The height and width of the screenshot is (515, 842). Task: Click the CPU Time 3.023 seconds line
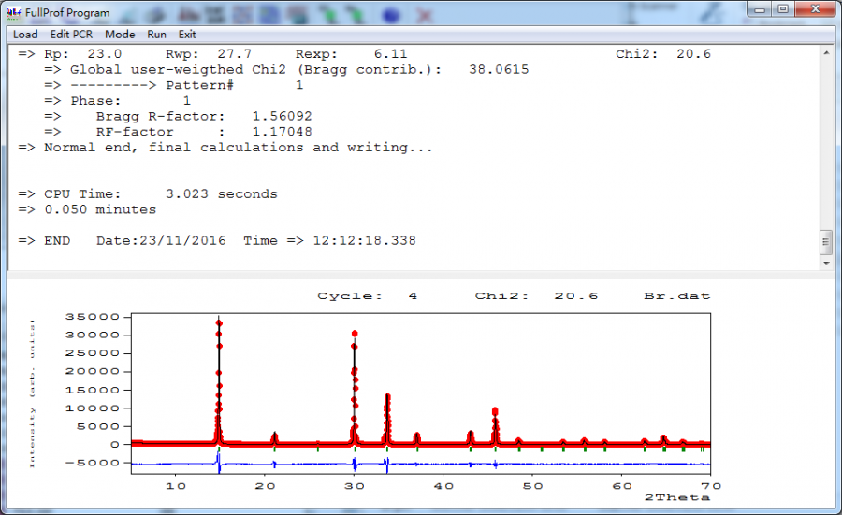(x=148, y=194)
